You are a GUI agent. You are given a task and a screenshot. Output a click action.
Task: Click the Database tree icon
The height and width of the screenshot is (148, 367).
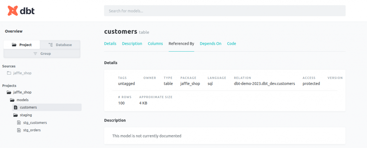click(x=51, y=45)
